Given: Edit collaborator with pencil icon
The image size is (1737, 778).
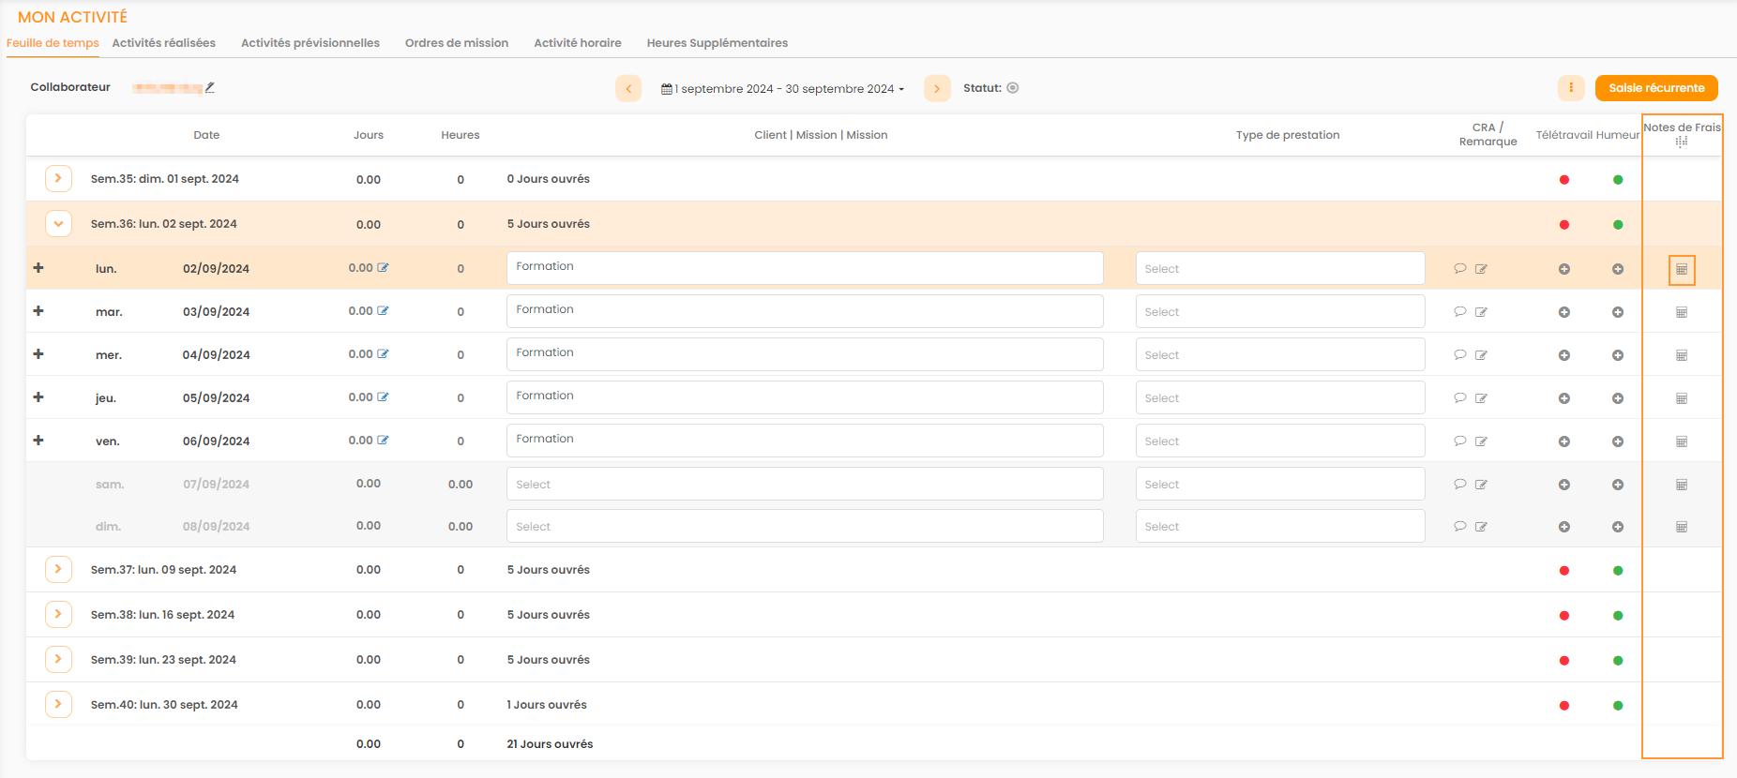Looking at the screenshot, I should [x=210, y=87].
